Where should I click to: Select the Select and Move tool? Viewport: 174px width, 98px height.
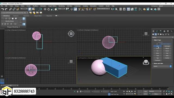[x=45, y=9]
